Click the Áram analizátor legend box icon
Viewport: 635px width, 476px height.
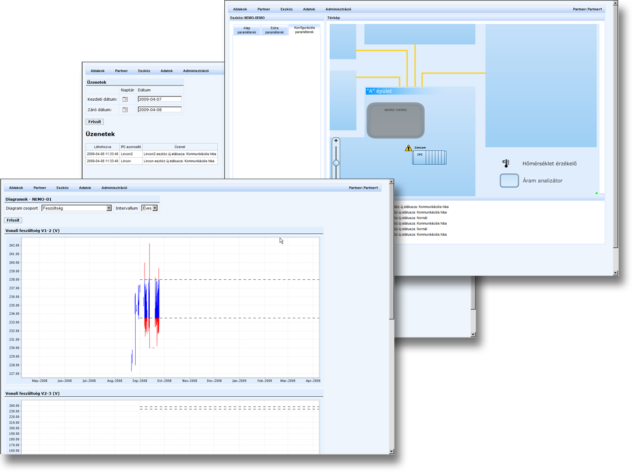(x=509, y=180)
